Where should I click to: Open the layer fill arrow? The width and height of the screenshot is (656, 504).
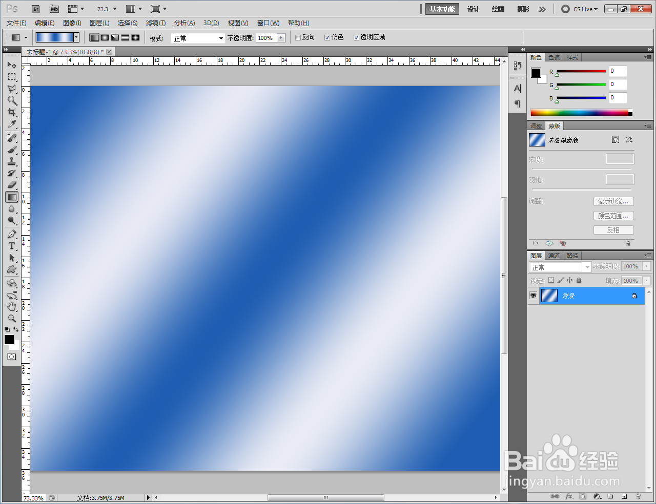[x=647, y=281]
